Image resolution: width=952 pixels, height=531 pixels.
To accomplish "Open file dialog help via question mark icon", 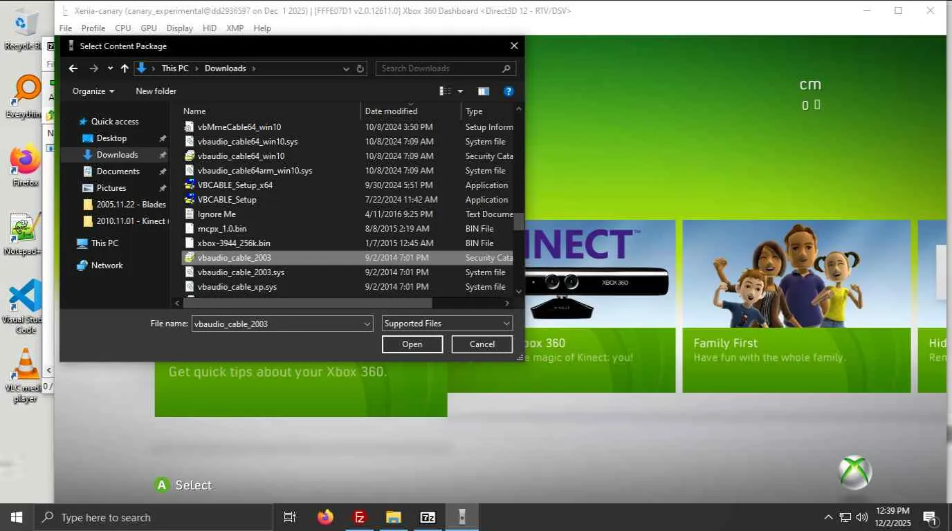I will (x=509, y=91).
